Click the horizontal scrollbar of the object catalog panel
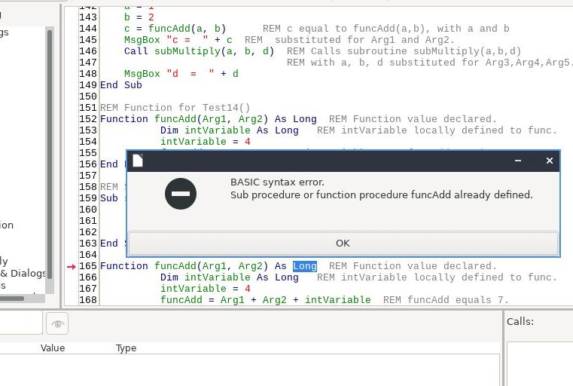The image size is (573, 386). (12, 299)
